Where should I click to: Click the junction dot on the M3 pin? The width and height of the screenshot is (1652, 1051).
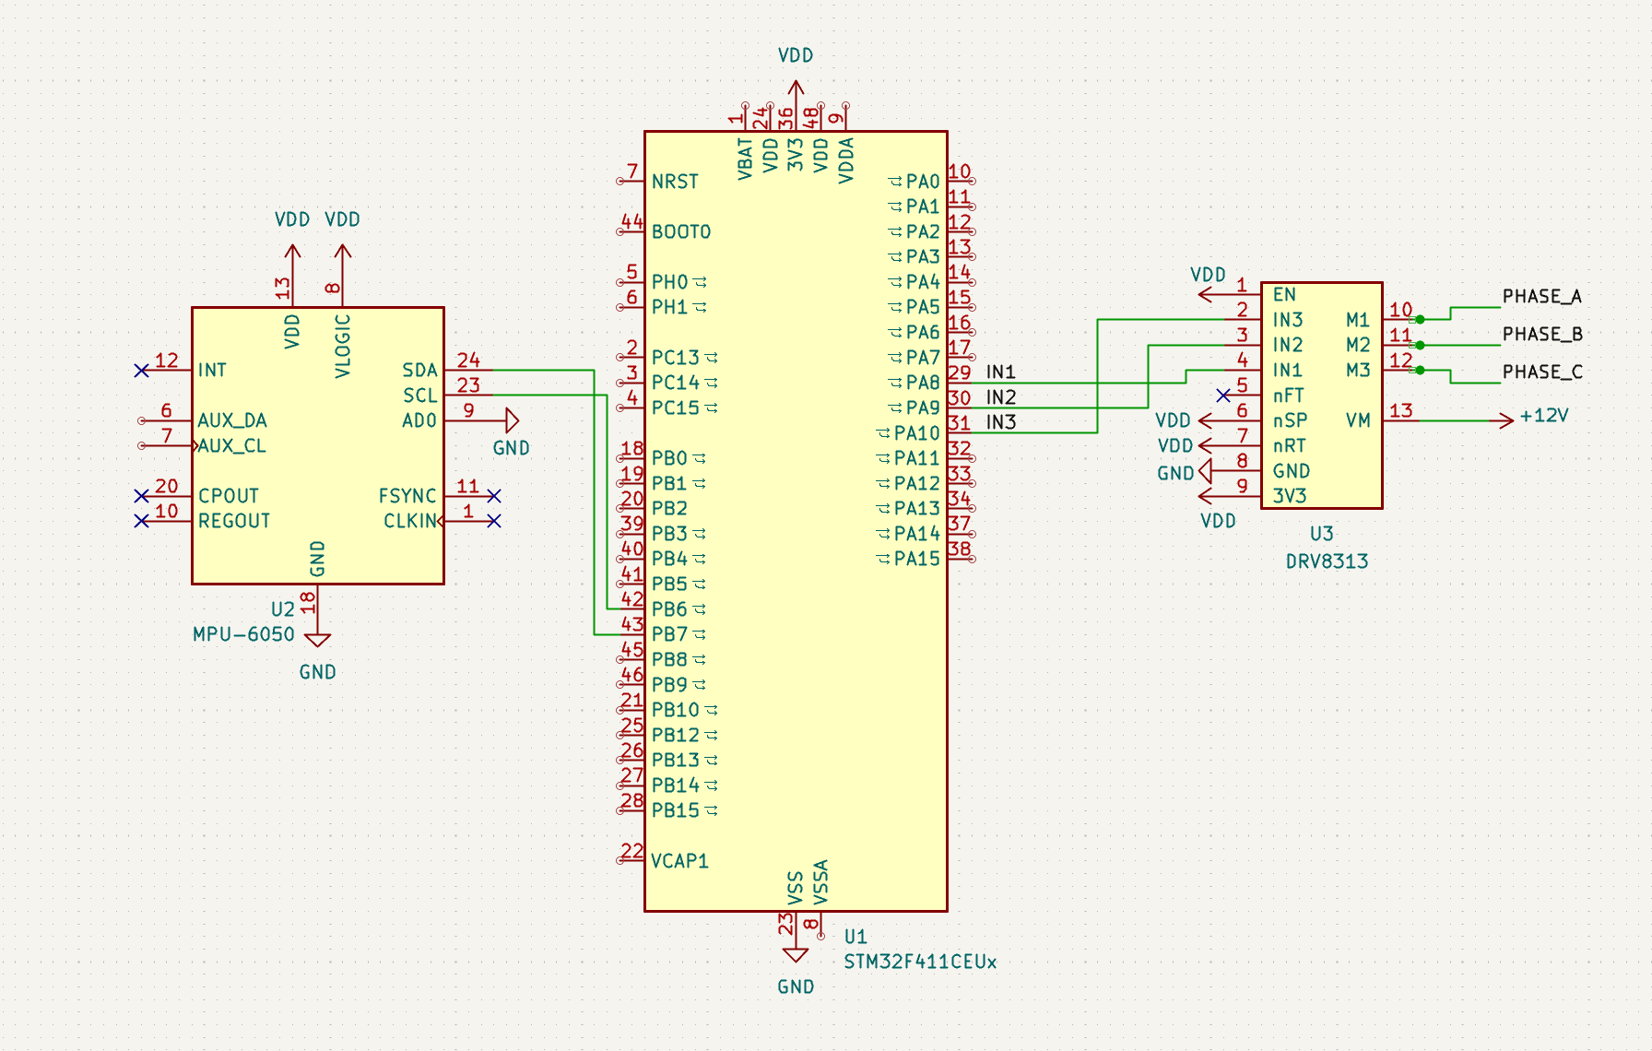pyautogui.click(x=1420, y=370)
